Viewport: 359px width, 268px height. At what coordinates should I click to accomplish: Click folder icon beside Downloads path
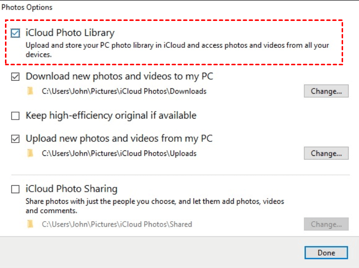pos(31,91)
